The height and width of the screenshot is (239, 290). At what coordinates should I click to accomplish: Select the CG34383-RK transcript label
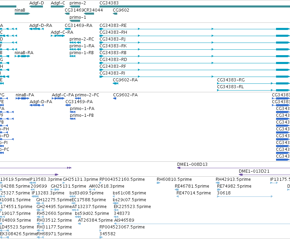[113, 46]
